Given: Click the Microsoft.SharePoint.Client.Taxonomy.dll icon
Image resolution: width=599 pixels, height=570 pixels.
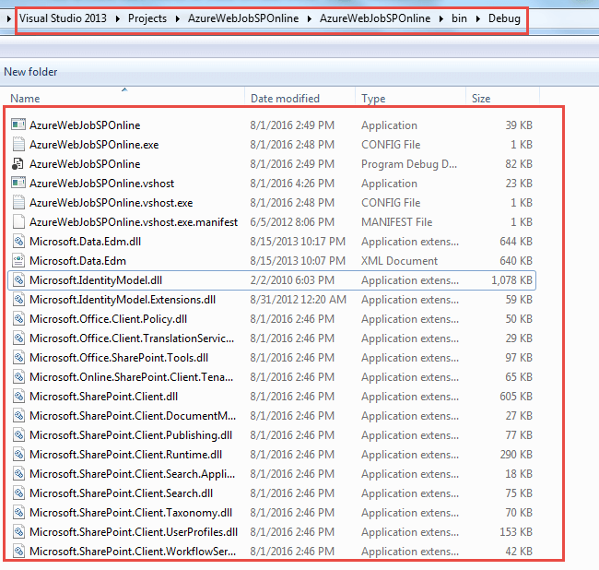Looking at the screenshot, I should 18,512.
